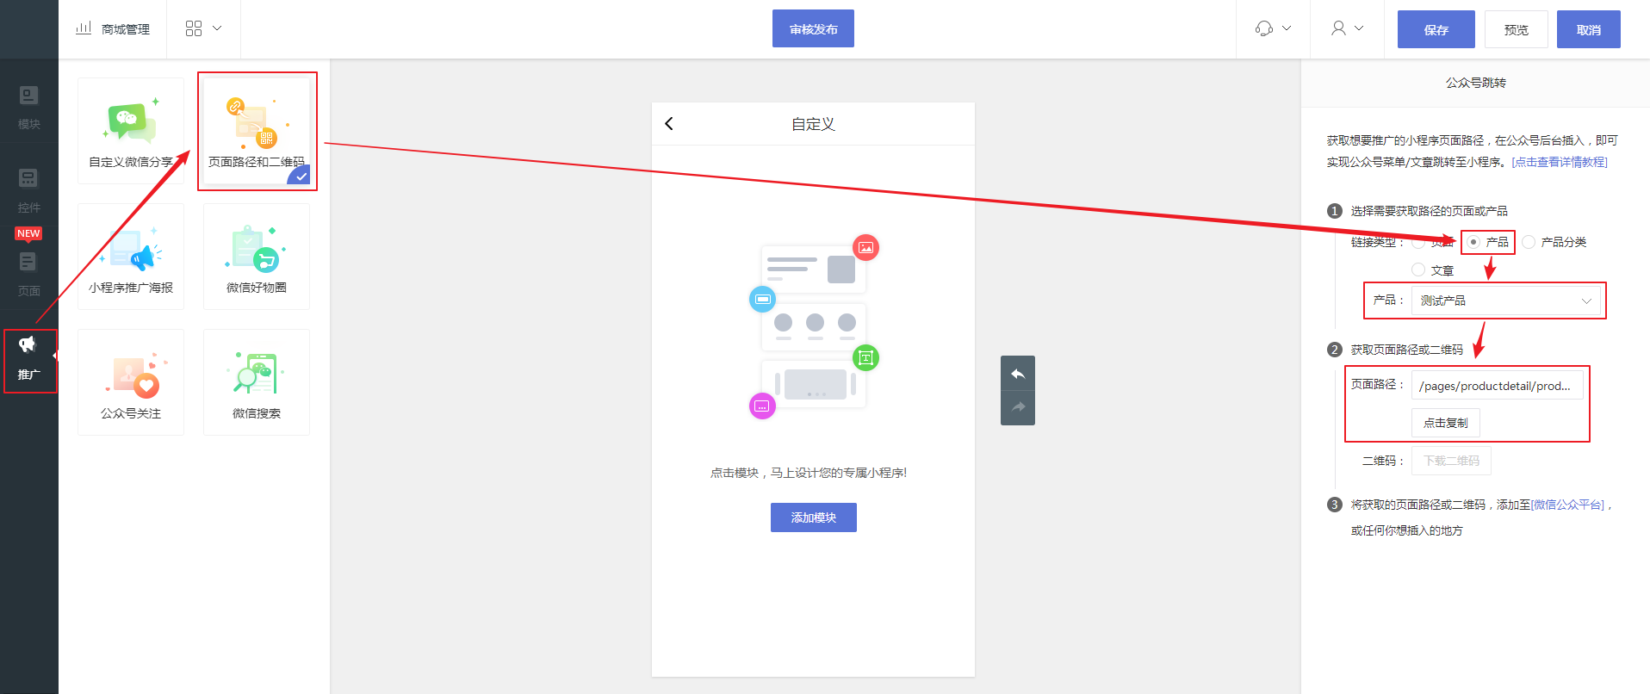Viewport: 1650px width, 694px height.
Task: Open 点击查看详情教程 link
Action: 1560,162
